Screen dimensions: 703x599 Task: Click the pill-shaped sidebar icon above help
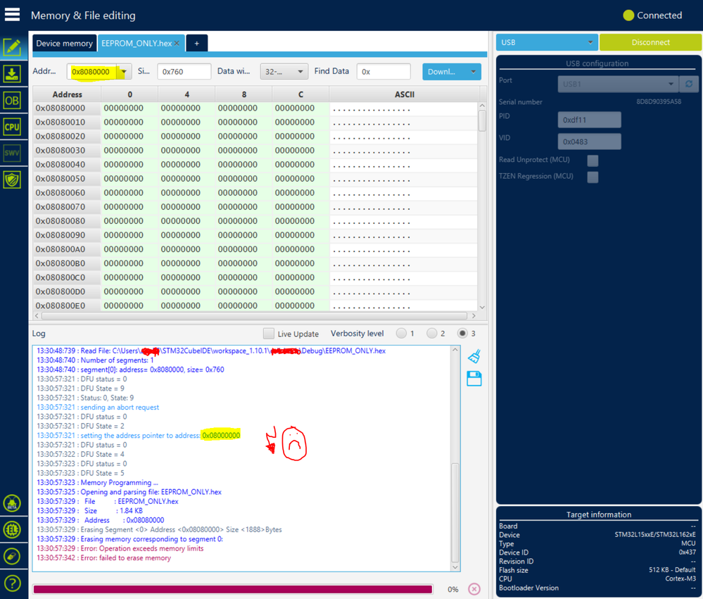[x=12, y=556]
